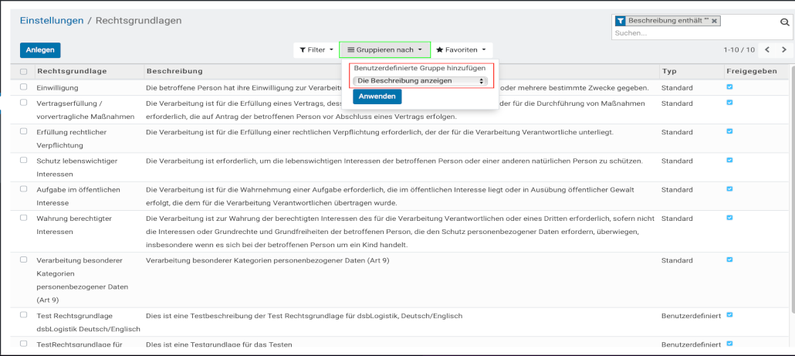Tick the select-all header checkbox
Image resolution: width=795 pixels, height=356 pixels.
click(x=24, y=72)
